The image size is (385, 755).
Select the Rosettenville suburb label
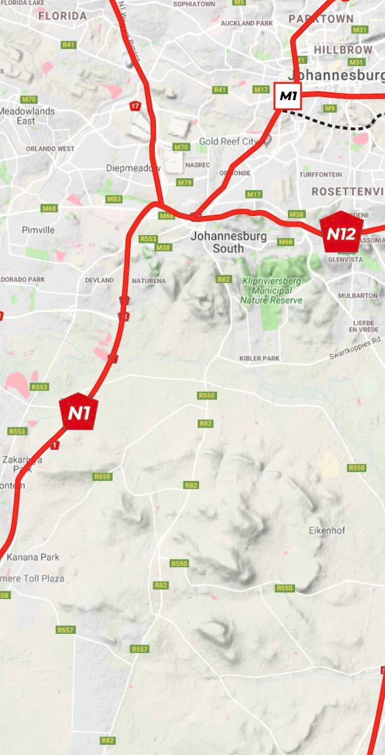tap(348, 191)
